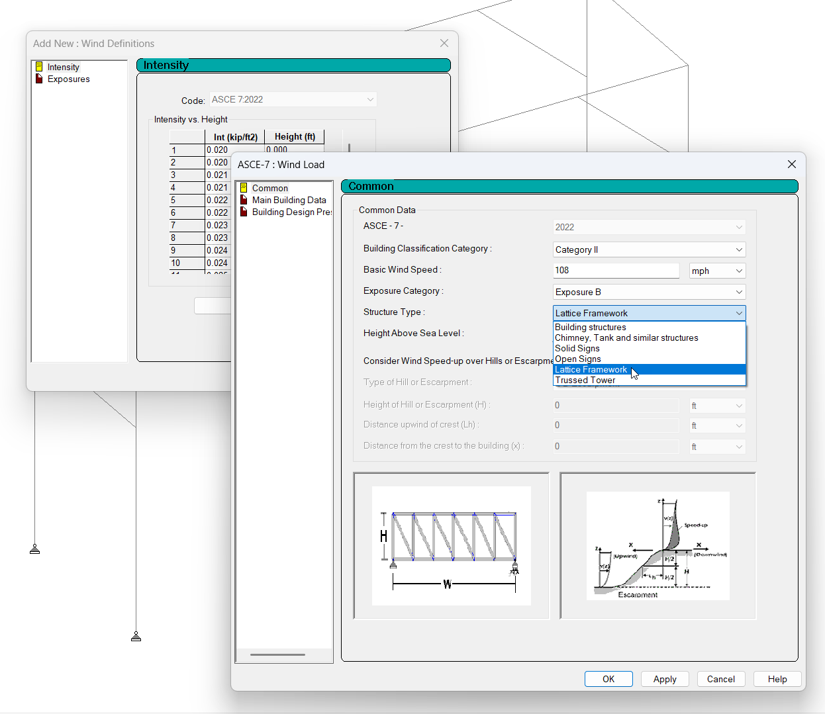Open Help from the wind load dialog

click(777, 679)
